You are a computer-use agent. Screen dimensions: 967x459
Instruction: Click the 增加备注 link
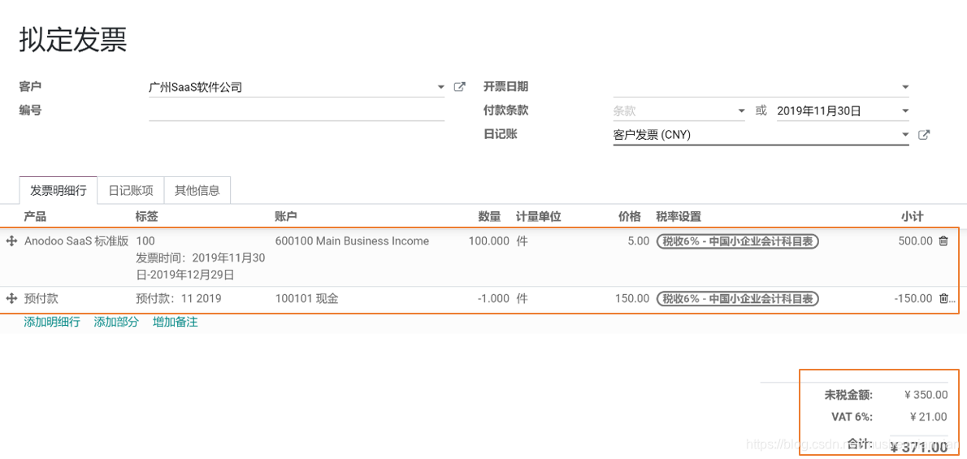pos(176,322)
